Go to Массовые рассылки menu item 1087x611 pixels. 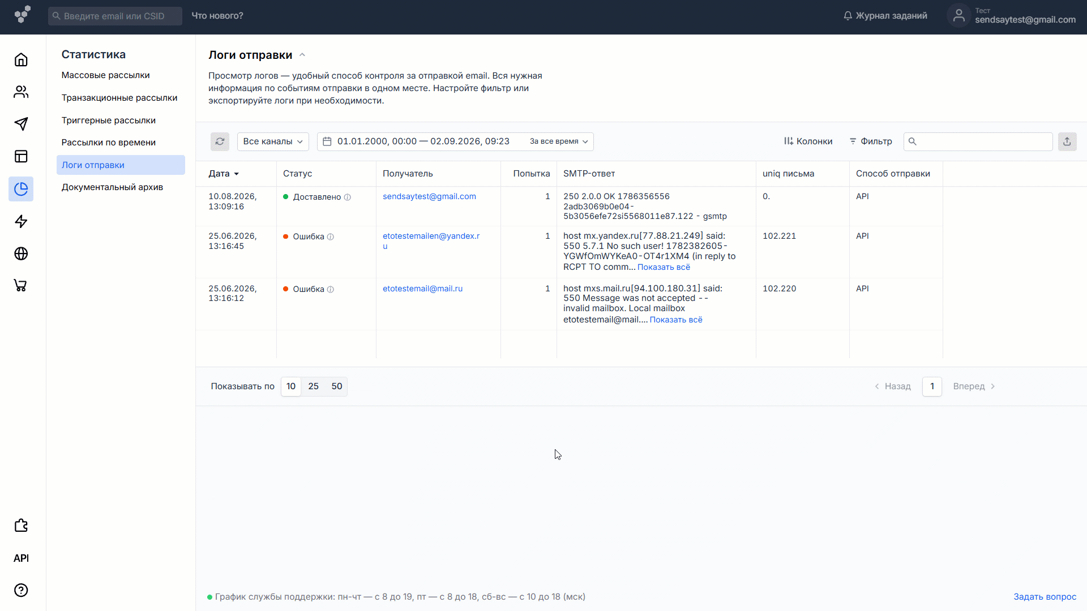pyautogui.click(x=105, y=75)
